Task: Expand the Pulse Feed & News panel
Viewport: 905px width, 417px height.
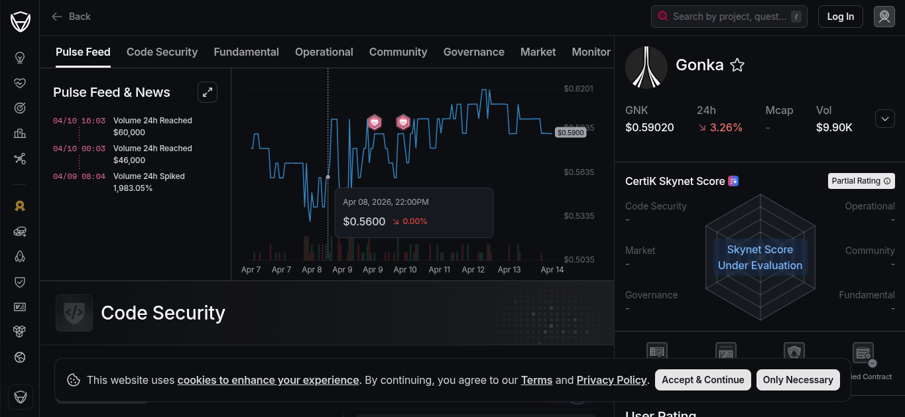Action: coord(208,92)
